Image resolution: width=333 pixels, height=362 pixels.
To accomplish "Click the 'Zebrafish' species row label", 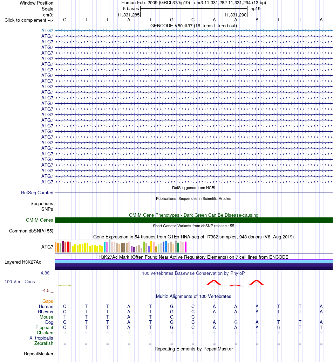I will [44, 343].
